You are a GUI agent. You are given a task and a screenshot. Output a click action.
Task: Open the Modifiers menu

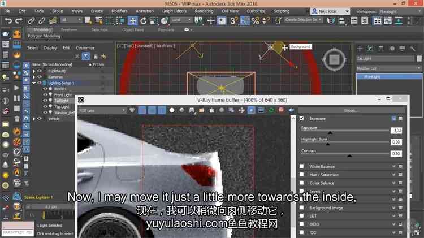pos(119,11)
